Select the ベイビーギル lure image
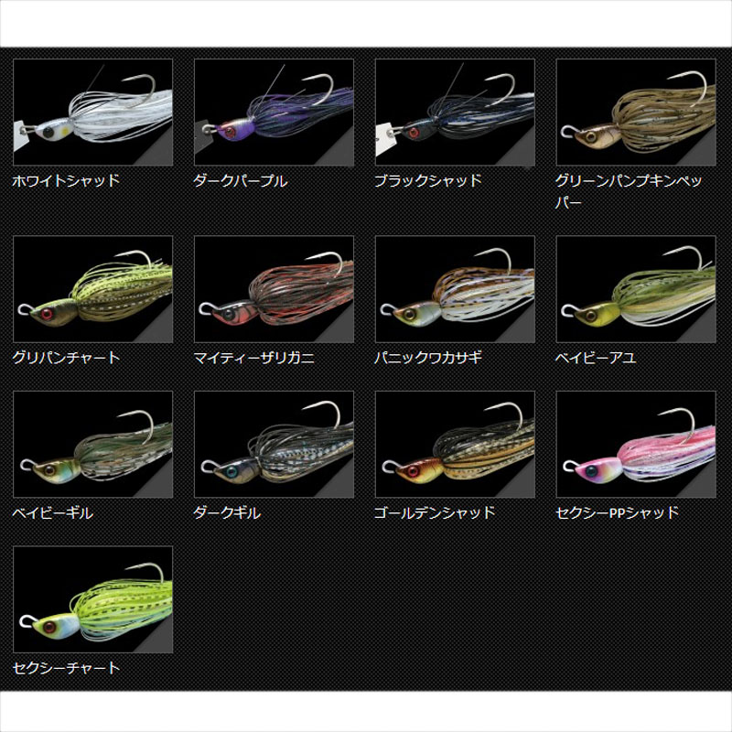Viewport: 732px width, 732px height. [x=92, y=445]
